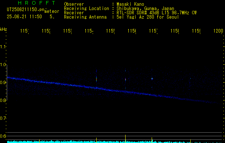Click the 1.1 kHz frequency axis label

pos(3,46)
